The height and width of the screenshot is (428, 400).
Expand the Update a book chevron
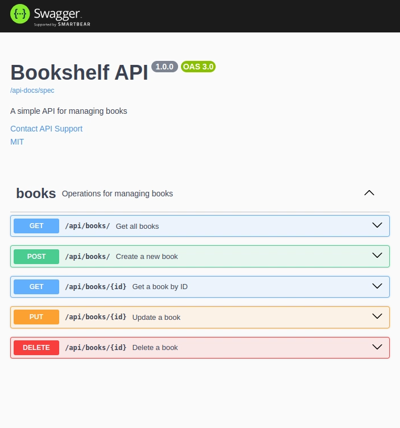(x=377, y=316)
